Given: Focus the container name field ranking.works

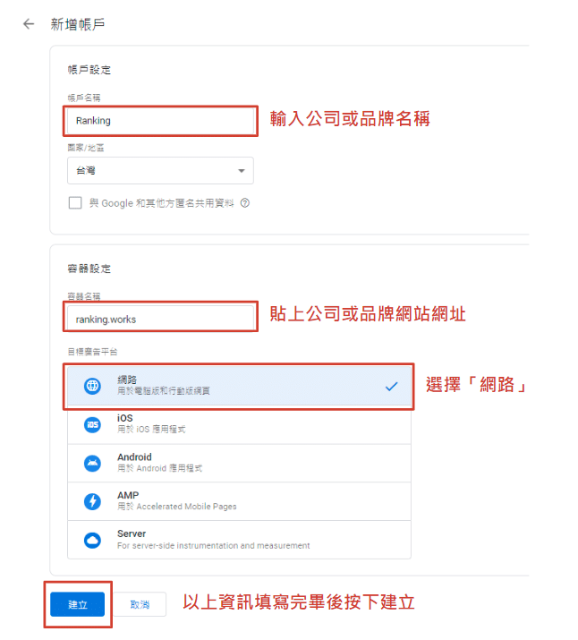Looking at the screenshot, I should (x=160, y=320).
